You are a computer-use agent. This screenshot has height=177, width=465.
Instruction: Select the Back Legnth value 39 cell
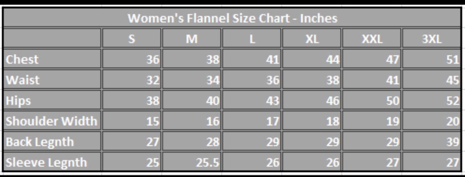pos(431,142)
